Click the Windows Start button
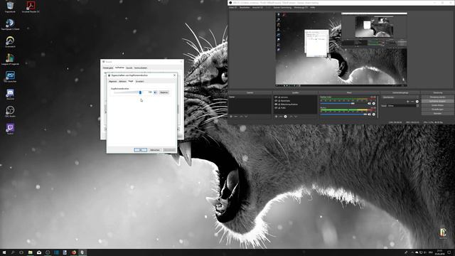Viewport: 455px width, 256px height. tap(4, 252)
